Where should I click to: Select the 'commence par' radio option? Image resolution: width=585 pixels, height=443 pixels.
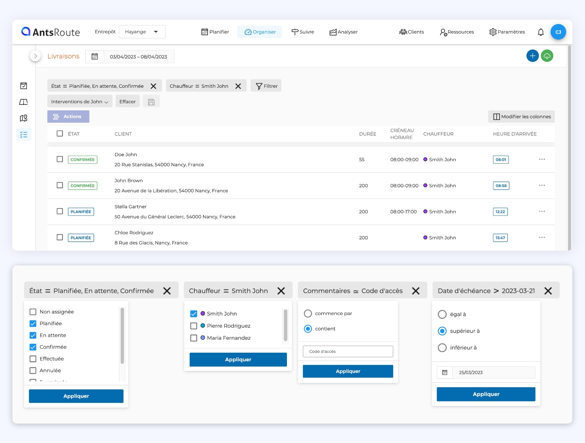(308, 314)
